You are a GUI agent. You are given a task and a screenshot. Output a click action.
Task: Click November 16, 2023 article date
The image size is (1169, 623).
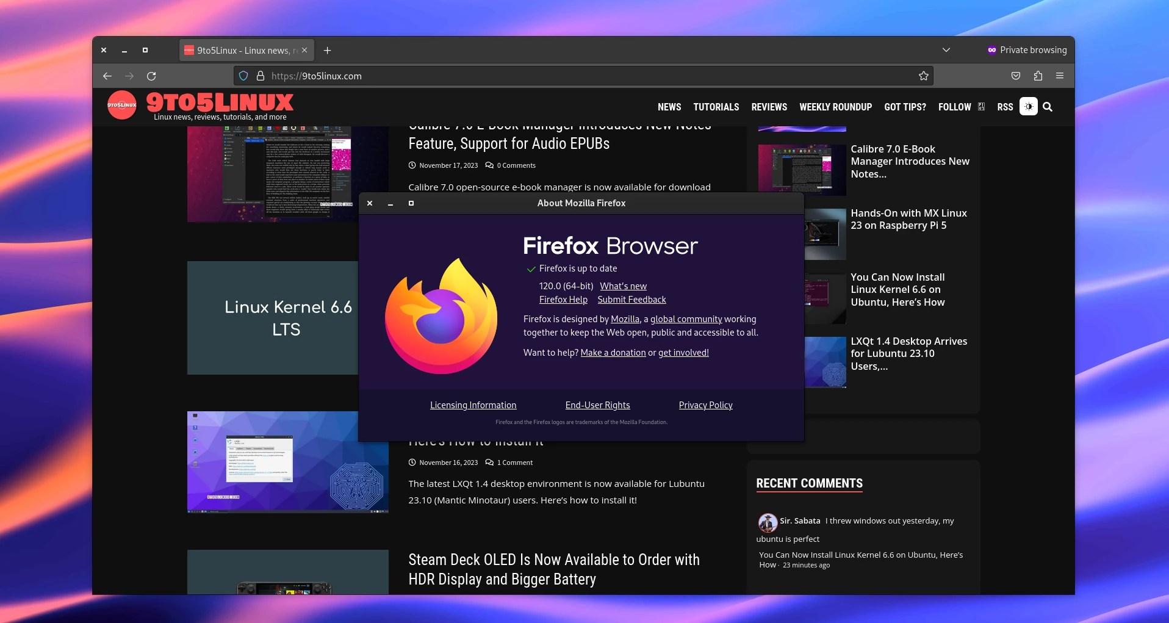pos(448,463)
